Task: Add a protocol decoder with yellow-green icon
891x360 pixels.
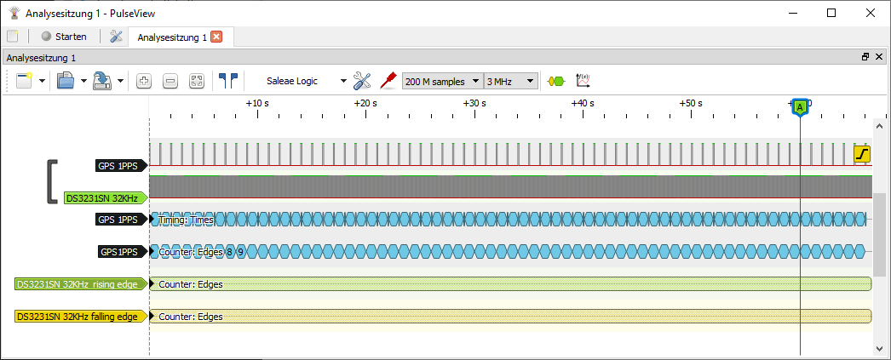Action: (x=556, y=81)
